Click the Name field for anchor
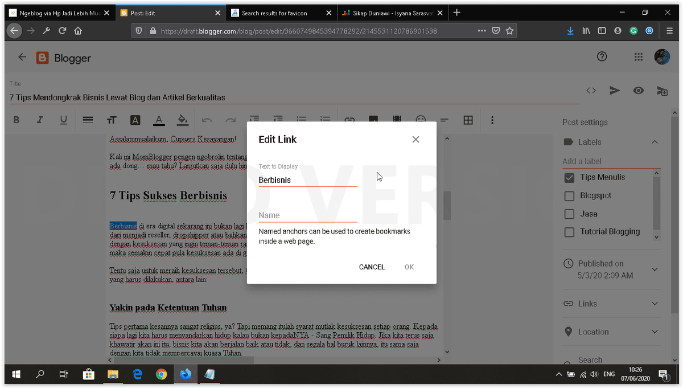 coord(308,215)
